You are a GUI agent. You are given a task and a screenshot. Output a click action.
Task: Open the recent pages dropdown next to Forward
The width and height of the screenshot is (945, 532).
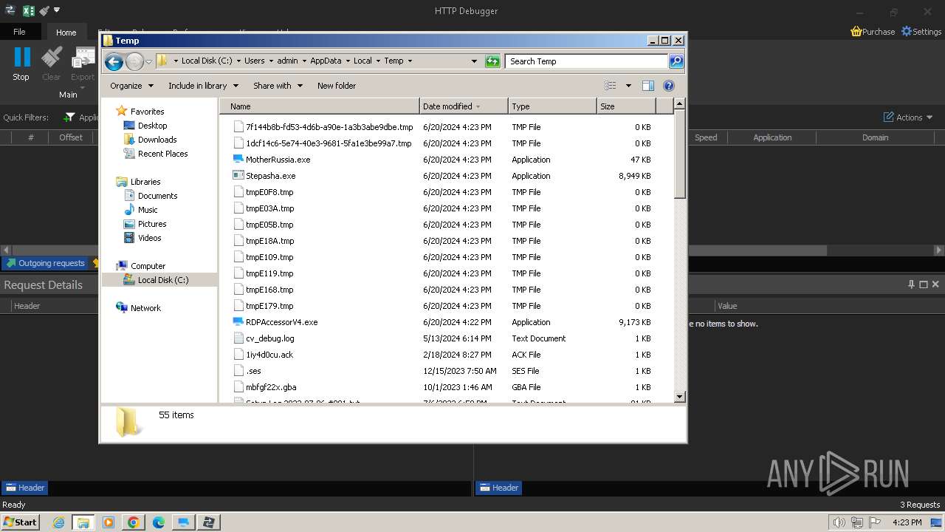tap(149, 61)
